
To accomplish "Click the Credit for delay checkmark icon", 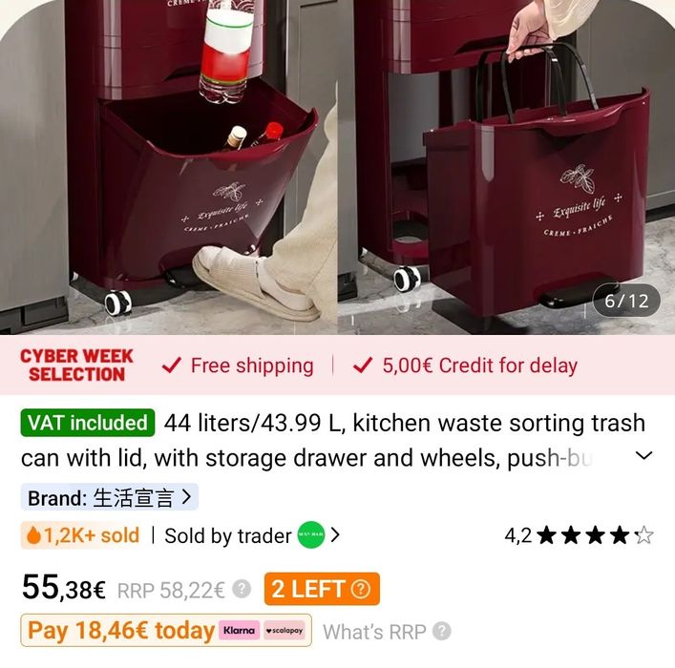I will coord(362,365).
